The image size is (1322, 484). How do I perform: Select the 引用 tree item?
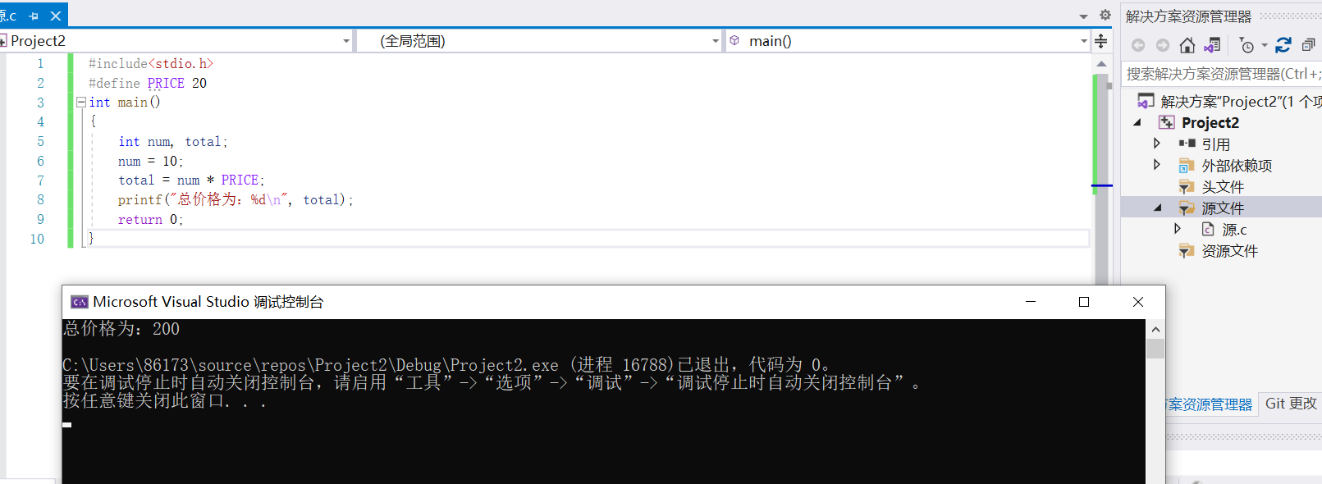pos(1216,144)
